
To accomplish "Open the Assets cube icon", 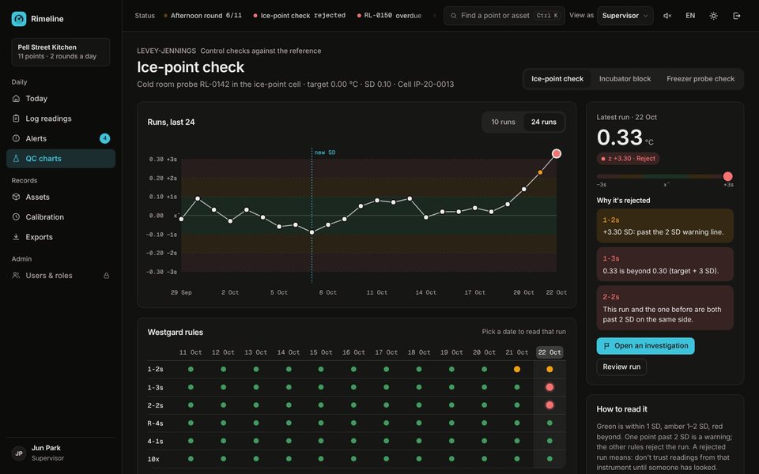I will (x=16, y=197).
